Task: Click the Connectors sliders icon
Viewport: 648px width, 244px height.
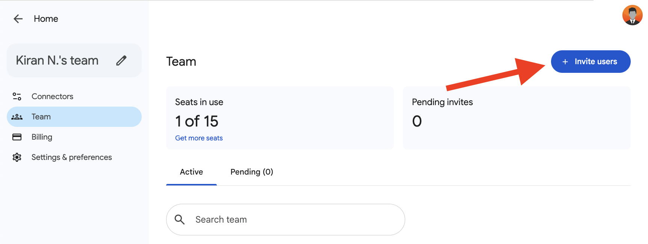Action: click(17, 96)
